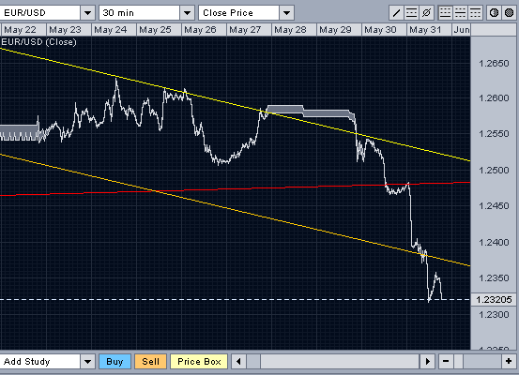This screenshot has height=375, width=519.
Task: Click the zoom slider handle
Action: tap(458, 362)
